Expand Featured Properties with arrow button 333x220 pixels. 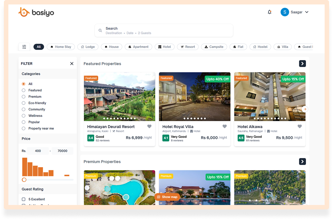tap(302, 64)
